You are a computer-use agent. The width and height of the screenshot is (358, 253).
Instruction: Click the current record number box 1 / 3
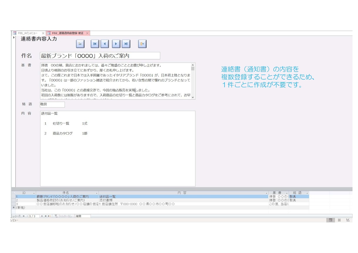pos(34,216)
